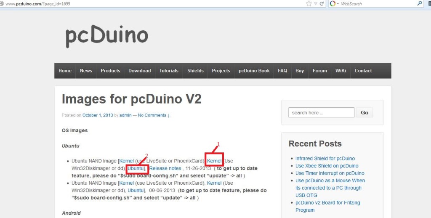Screen dimensions: 431x218
Task: Click the magnifier icon in WebSearch box
Action: [x=420, y=3]
